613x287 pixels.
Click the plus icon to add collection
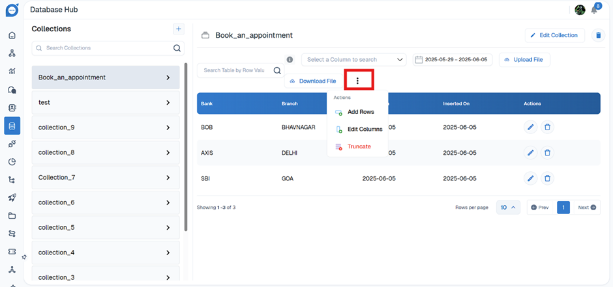coord(179,29)
